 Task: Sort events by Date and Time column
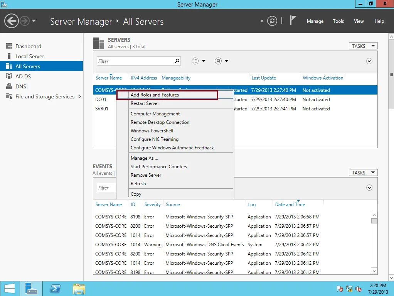click(x=290, y=205)
